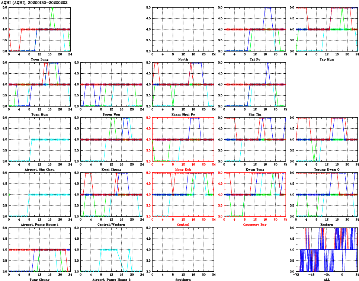Select the Airport Sha Chau plot

39,139
